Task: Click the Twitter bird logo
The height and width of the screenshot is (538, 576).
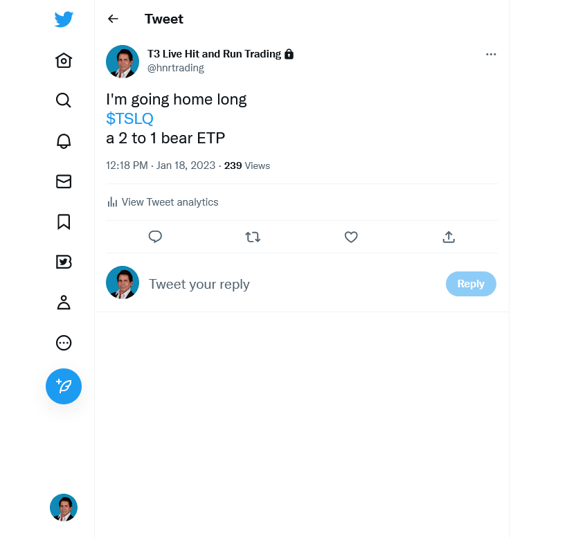Action: click(x=64, y=19)
